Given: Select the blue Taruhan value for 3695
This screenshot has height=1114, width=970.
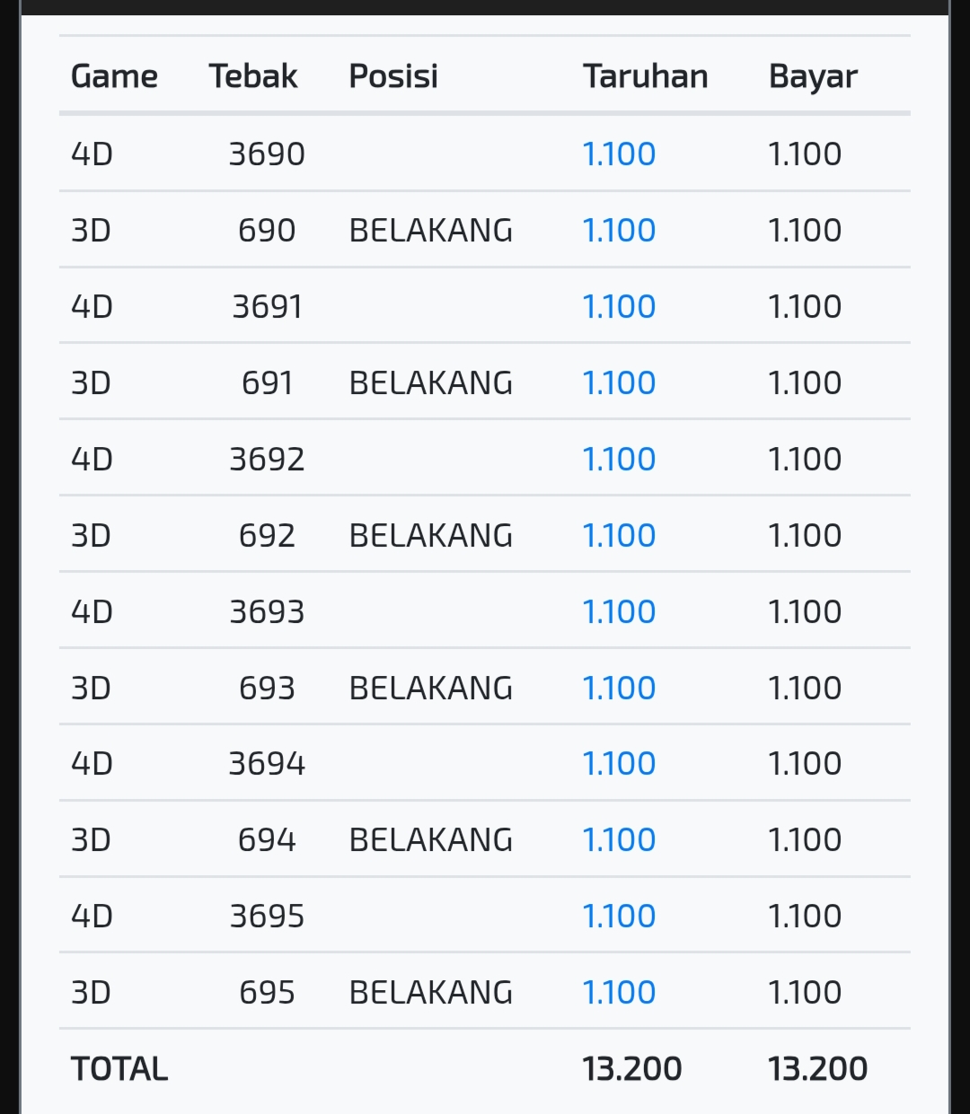Looking at the screenshot, I should coord(619,916).
